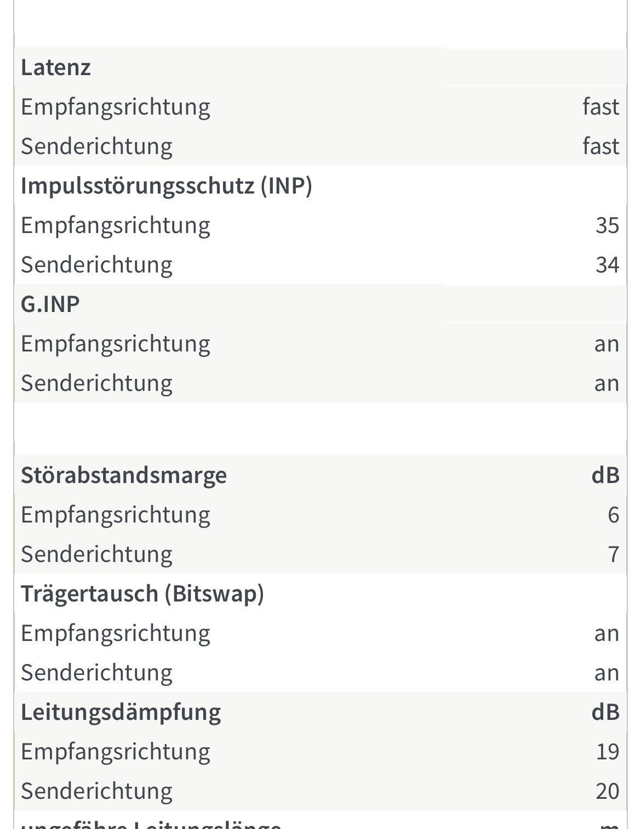641x829 pixels.
Task: Select the Bitswap Senderichtung value an
Action: pyautogui.click(x=607, y=673)
